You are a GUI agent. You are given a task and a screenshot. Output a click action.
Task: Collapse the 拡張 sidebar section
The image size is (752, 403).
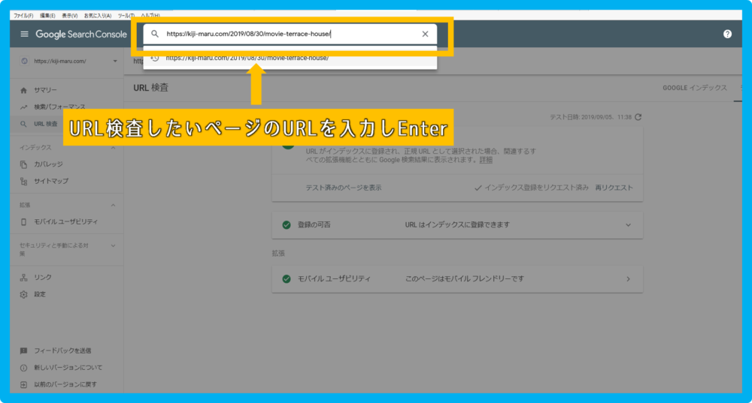pyautogui.click(x=114, y=205)
